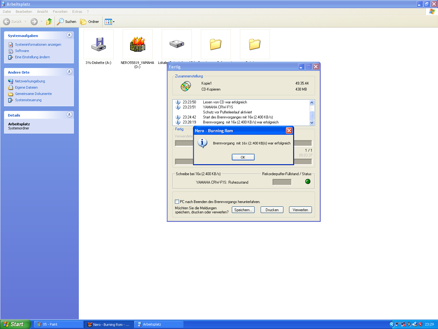Click the Gemeinsame Dokumente folder icon
The height and width of the screenshot is (329, 438).
point(11,94)
